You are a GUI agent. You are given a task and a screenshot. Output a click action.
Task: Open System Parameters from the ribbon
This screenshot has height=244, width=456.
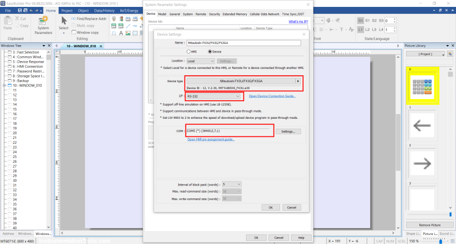click(x=43, y=23)
